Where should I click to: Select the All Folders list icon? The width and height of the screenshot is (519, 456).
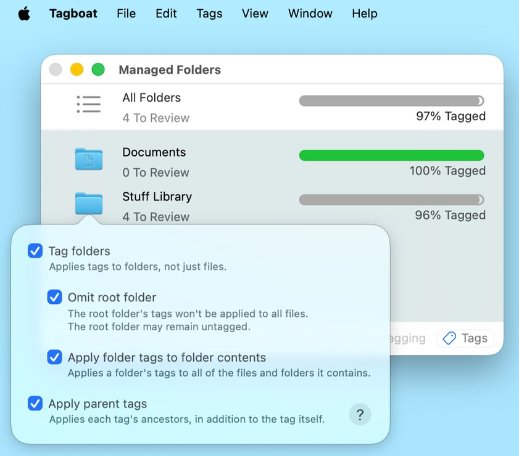tap(88, 104)
